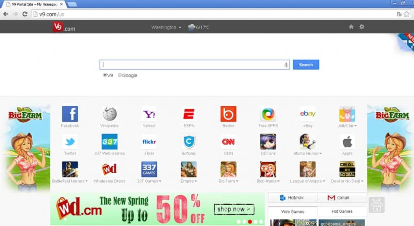This screenshot has height=226, width=414.
Task: Open the Facebook shortcut icon
Action: (70, 114)
